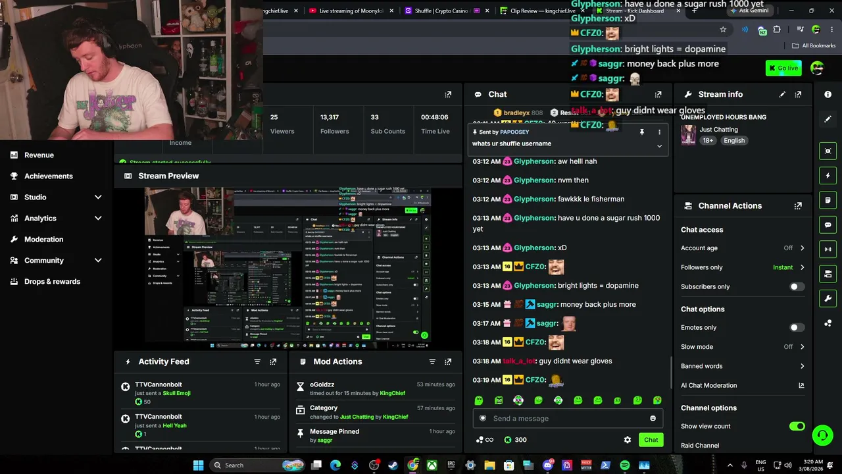Click the Windows taskbar Search box
842x474 pixels.
[258, 465]
